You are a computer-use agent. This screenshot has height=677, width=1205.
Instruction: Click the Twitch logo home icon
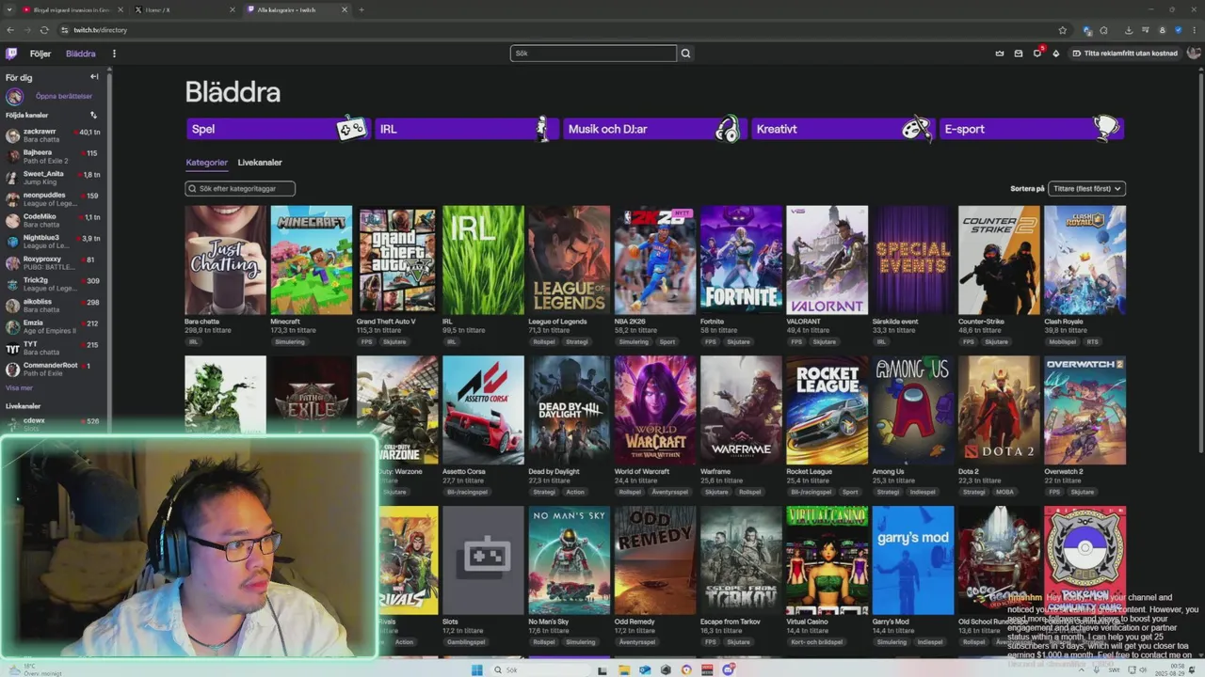pos(11,54)
